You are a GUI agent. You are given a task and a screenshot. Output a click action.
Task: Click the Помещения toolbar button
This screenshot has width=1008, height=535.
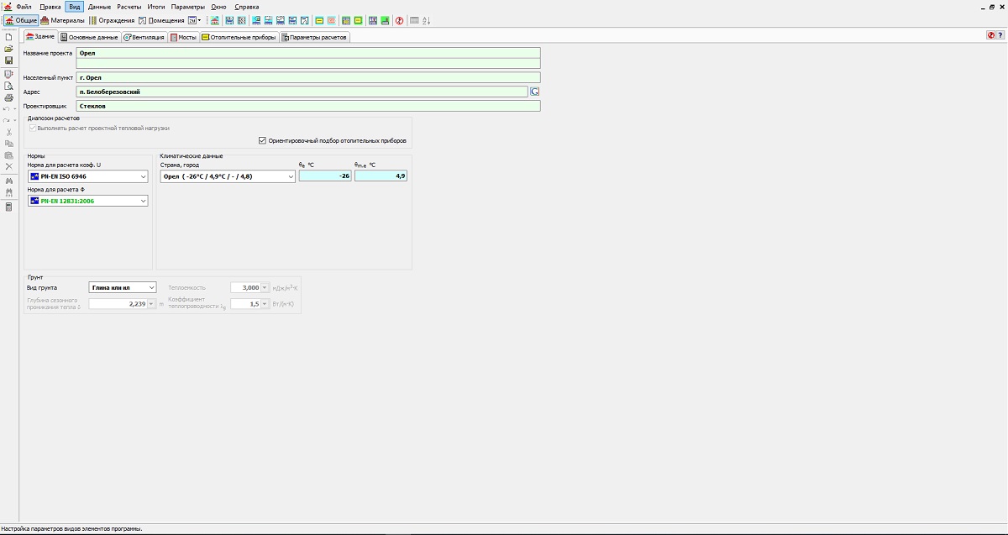point(161,20)
